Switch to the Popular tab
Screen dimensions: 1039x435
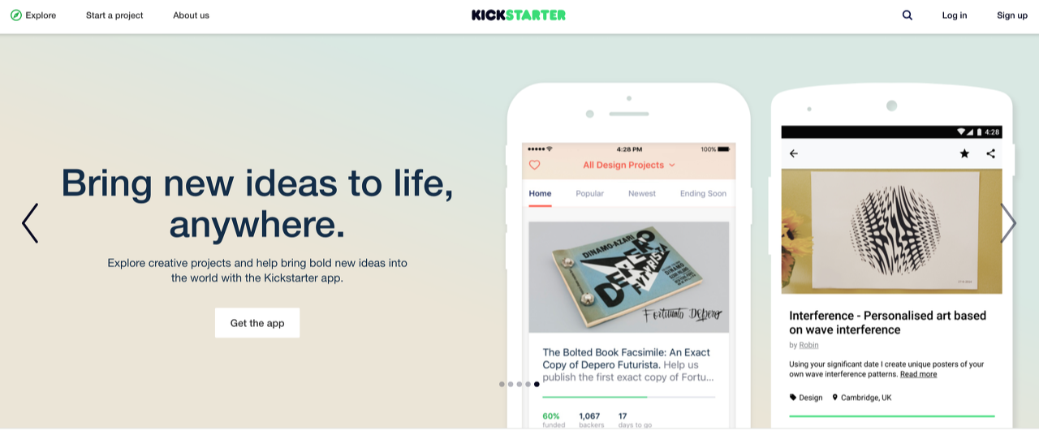pyautogui.click(x=590, y=193)
